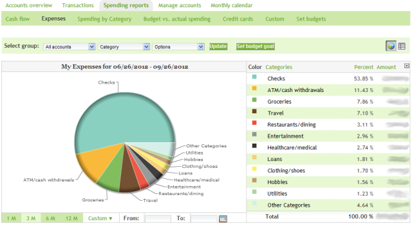Image resolution: width=412 pixels, height=233 pixels.
Task: Switch to table view icon
Action: click(402, 46)
